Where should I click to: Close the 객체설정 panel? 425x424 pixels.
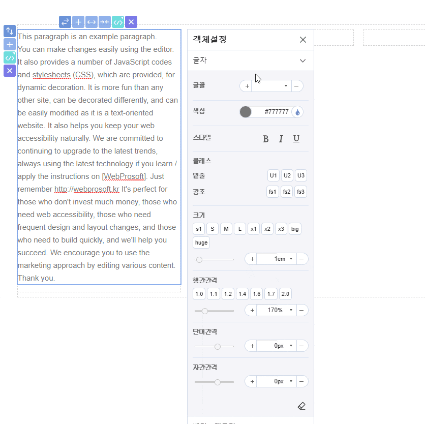click(303, 40)
